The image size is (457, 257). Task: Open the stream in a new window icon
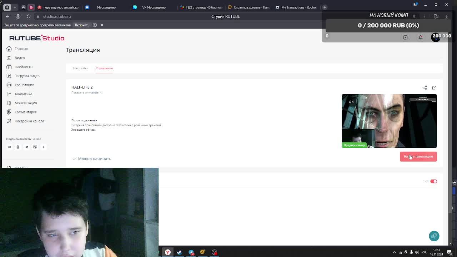(x=434, y=87)
